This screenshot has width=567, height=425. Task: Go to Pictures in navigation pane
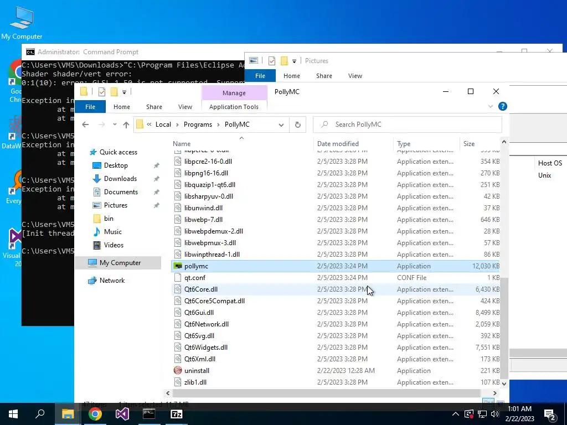pyautogui.click(x=115, y=205)
